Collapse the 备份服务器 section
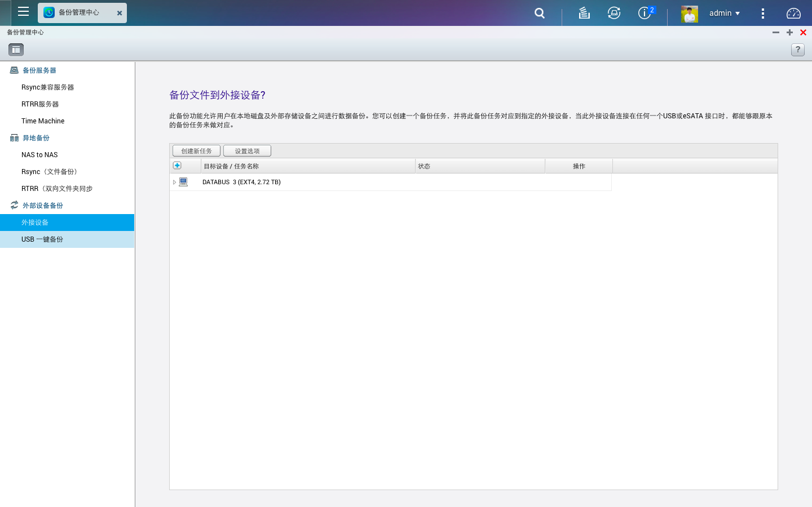The image size is (812, 507). click(39, 70)
